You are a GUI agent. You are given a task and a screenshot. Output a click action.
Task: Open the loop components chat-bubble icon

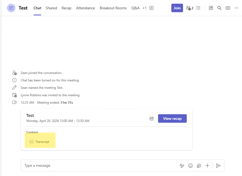199,166
